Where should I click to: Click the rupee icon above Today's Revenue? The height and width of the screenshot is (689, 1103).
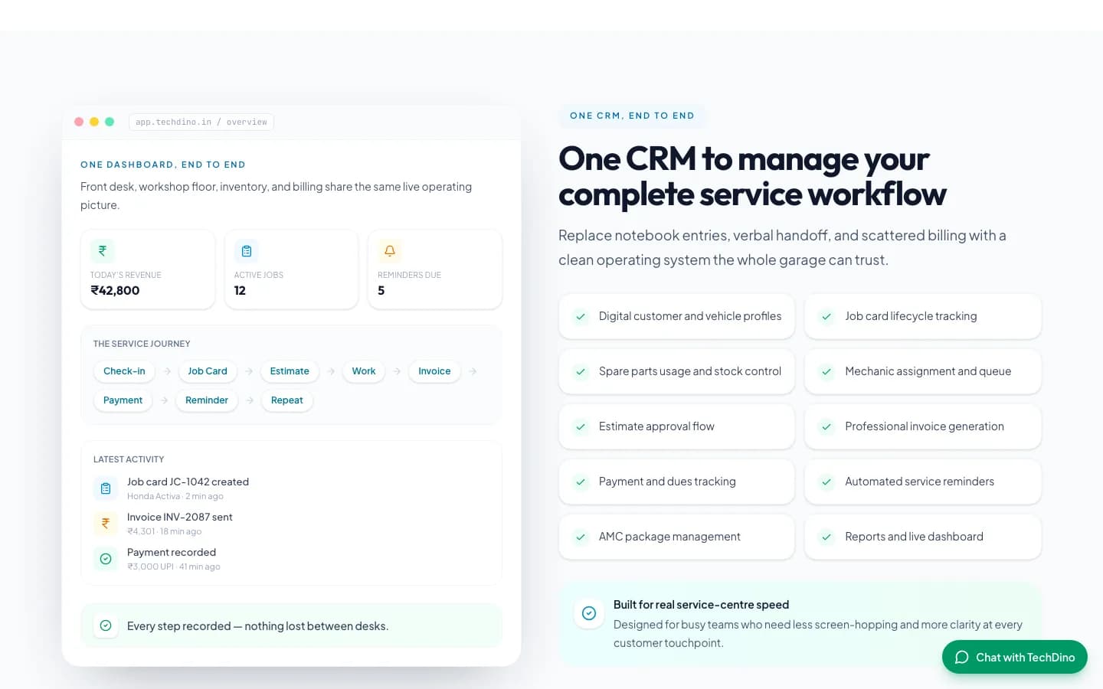[103, 250]
